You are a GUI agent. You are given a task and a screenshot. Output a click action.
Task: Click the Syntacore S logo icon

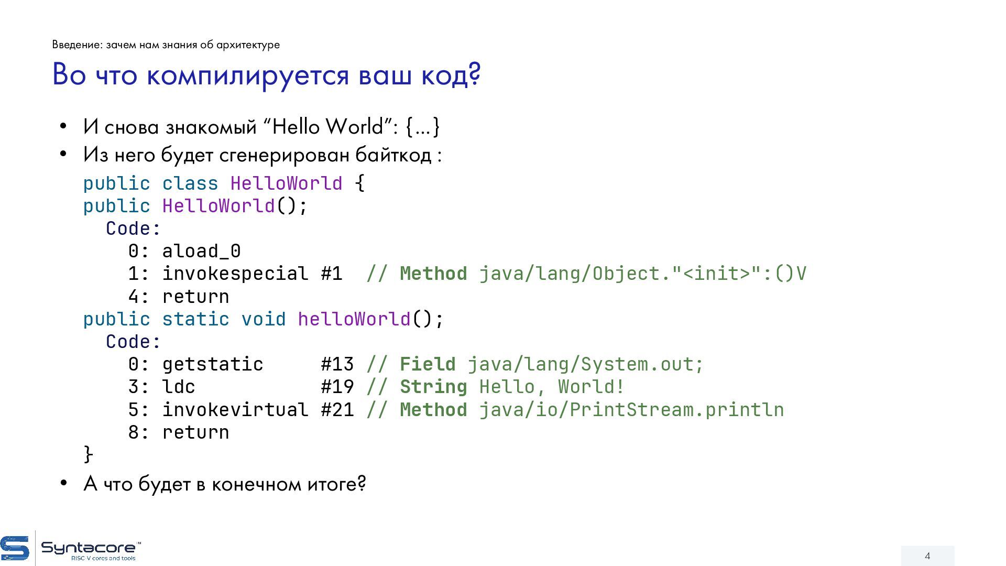coord(15,548)
